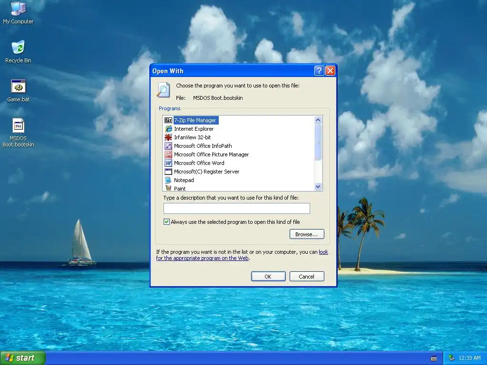Click the IrfanView 32-bit red icon
The height and width of the screenshot is (365, 487).
tap(168, 137)
